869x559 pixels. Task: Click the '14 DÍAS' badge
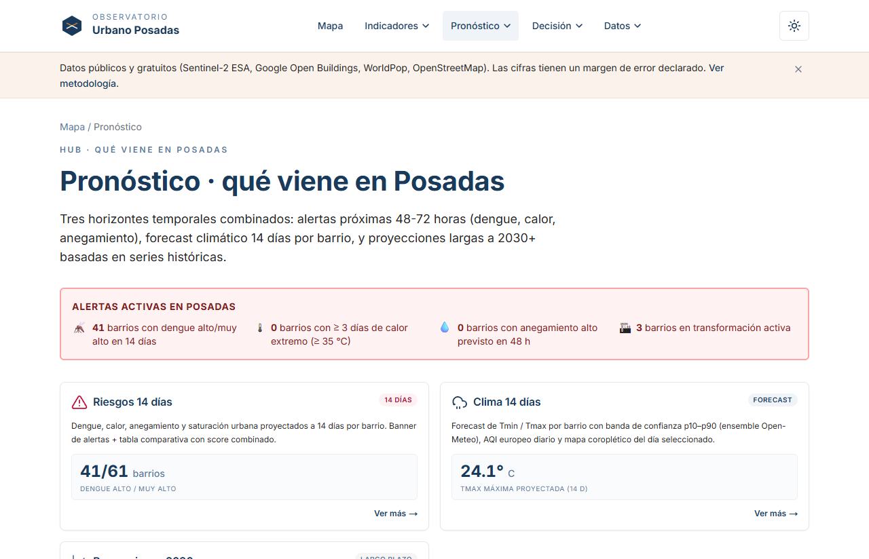(398, 400)
